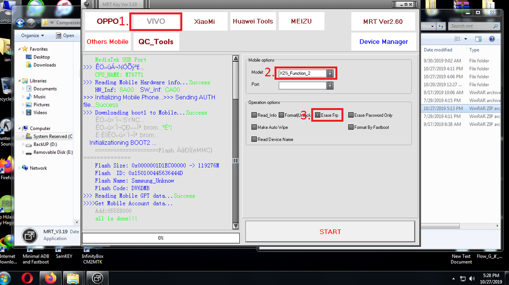Expand the Documents library node
The height and width of the screenshot is (285, 509).
[x=23, y=89]
